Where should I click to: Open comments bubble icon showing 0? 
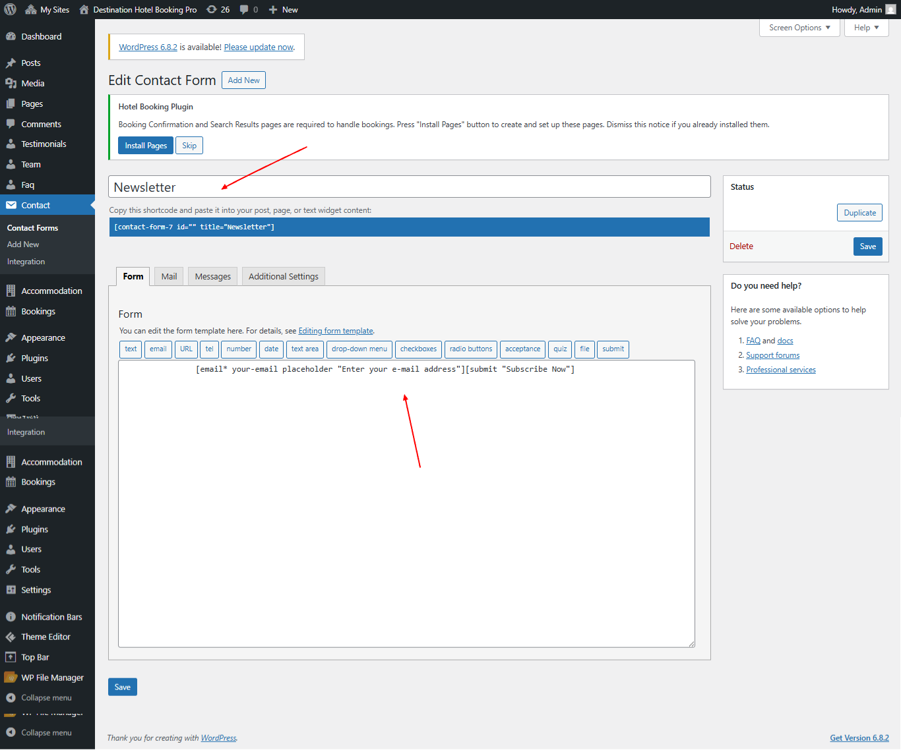point(244,9)
